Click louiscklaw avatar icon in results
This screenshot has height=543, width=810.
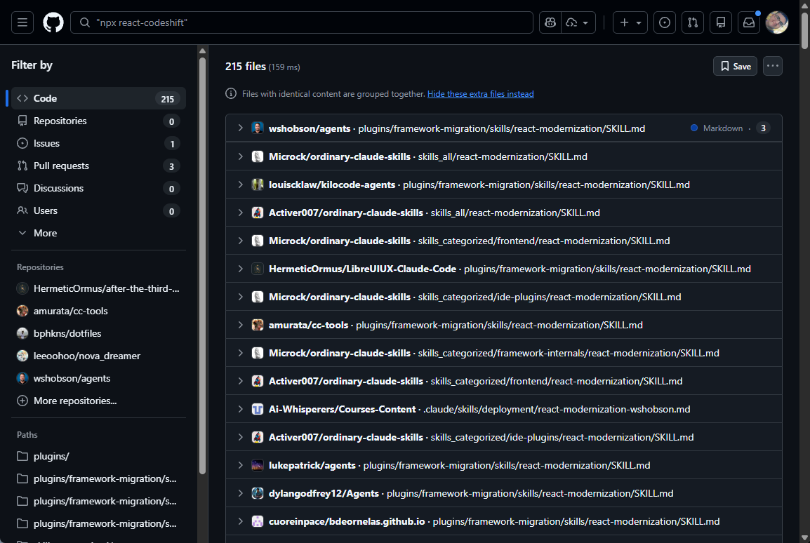tap(258, 185)
